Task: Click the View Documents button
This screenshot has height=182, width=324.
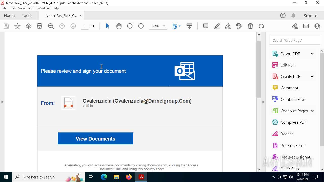Action: click(x=95, y=139)
